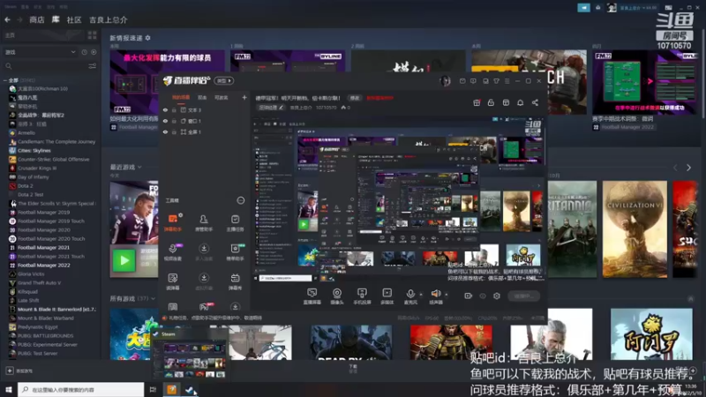The width and height of the screenshot is (706, 397).
Task: Go back with the Steam back arrow
Action: [8, 19]
